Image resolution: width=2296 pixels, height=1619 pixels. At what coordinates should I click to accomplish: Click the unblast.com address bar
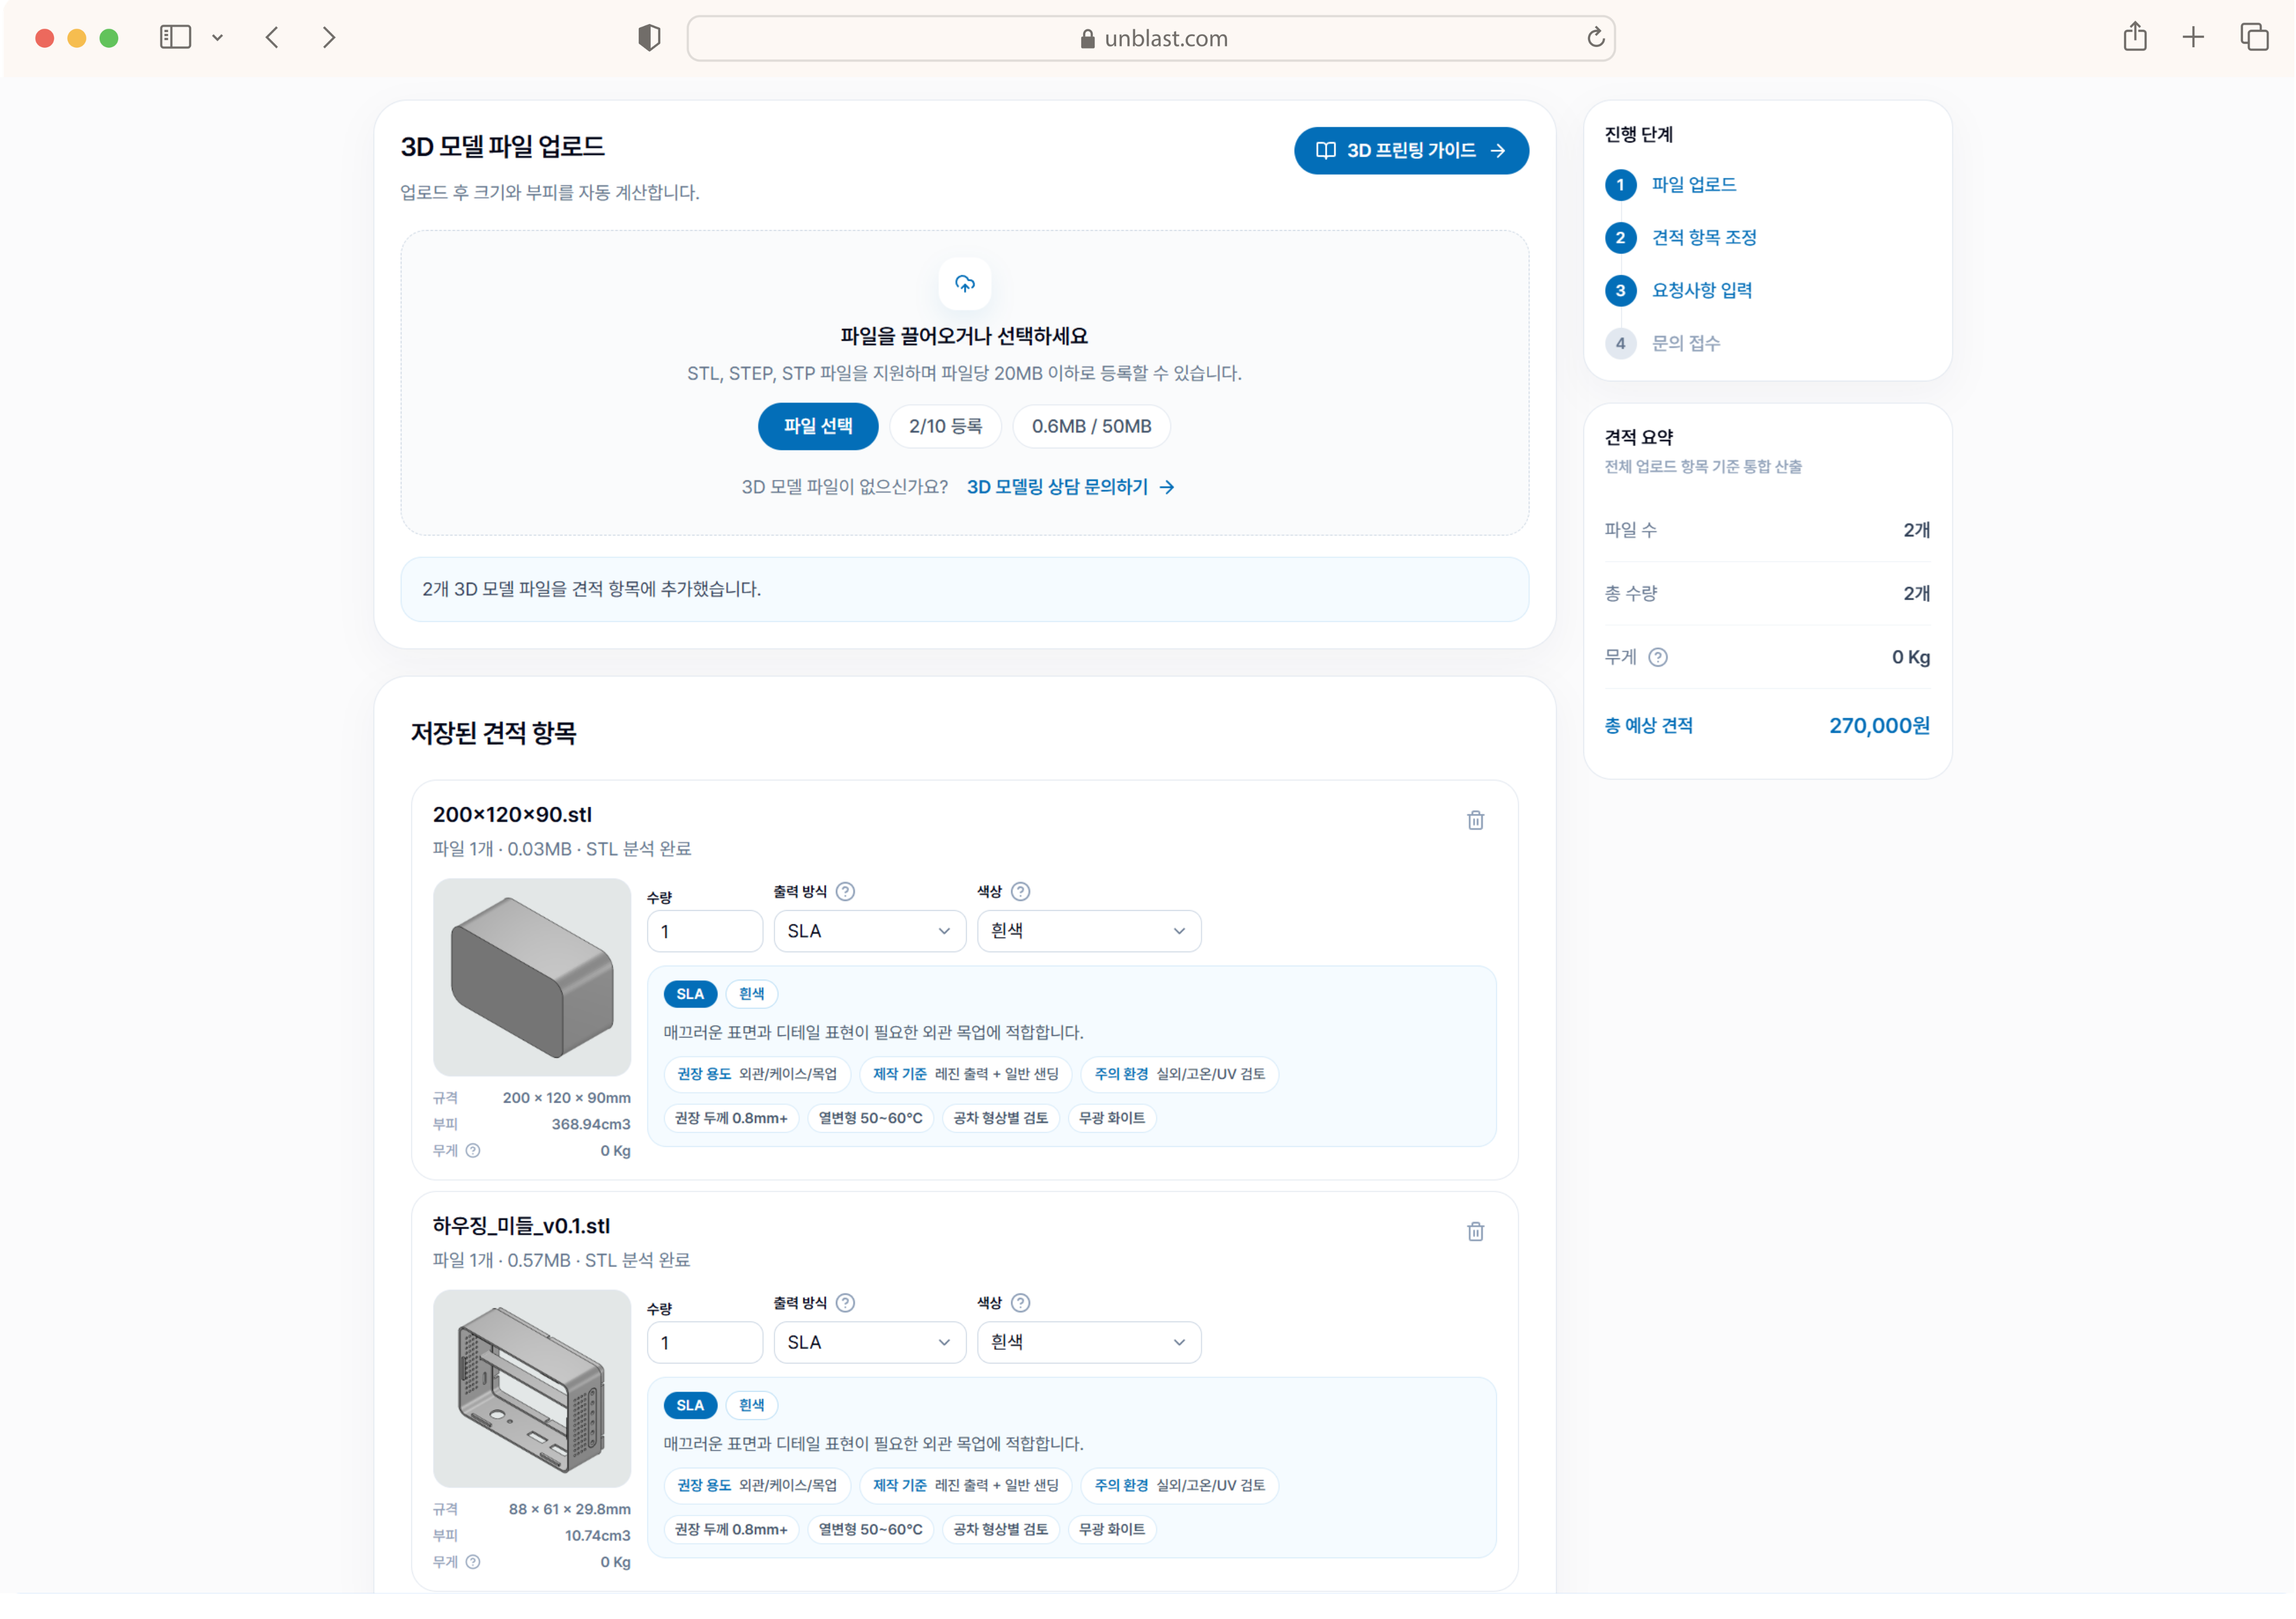(x=1150, y=38)
